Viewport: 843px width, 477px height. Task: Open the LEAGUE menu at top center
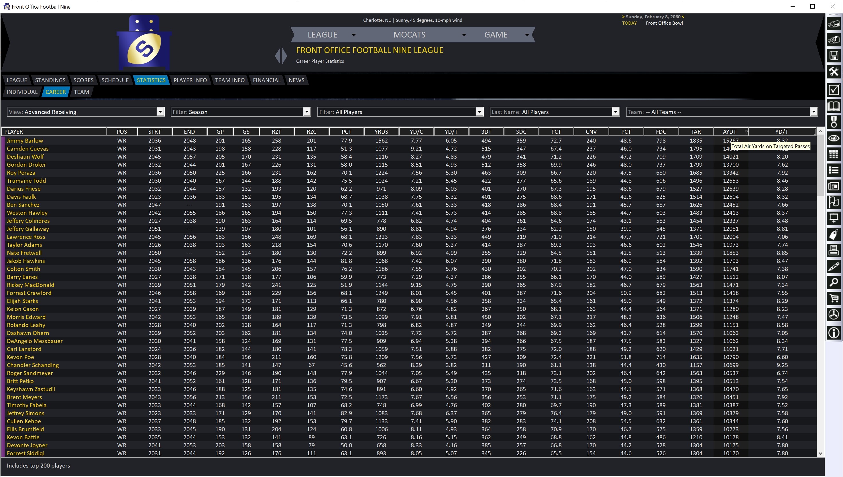click(322, 34)
